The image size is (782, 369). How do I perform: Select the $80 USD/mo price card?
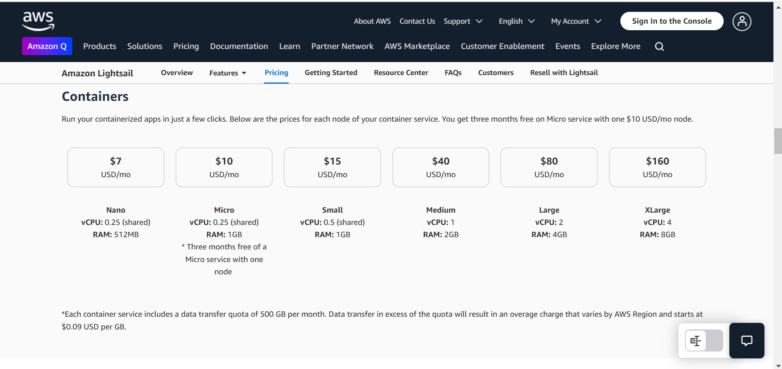(549, 167)
